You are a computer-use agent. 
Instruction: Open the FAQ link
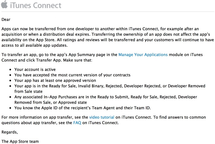[x=77, y=123]
